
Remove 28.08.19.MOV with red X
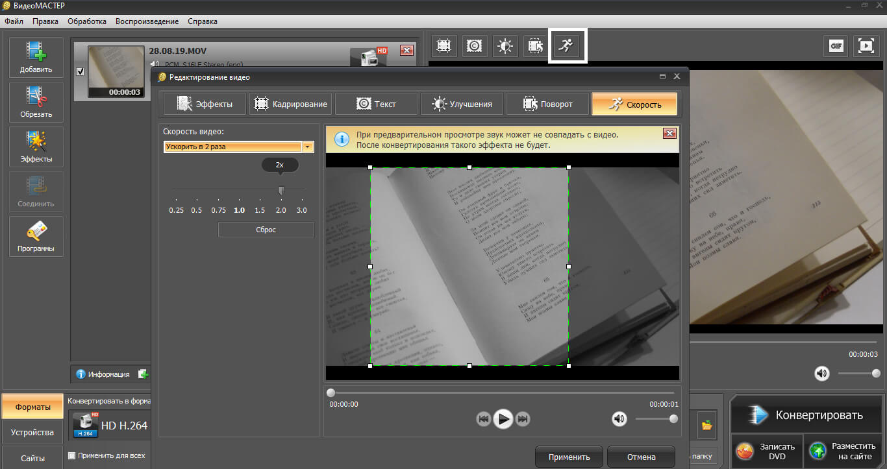pos(406,50)
